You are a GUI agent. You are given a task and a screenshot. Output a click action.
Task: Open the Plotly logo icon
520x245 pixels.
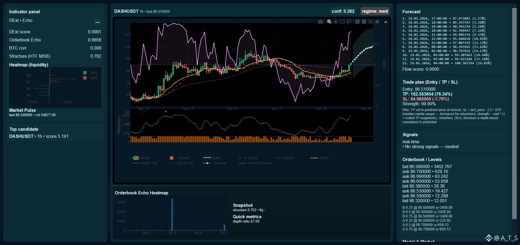(386, 22)
